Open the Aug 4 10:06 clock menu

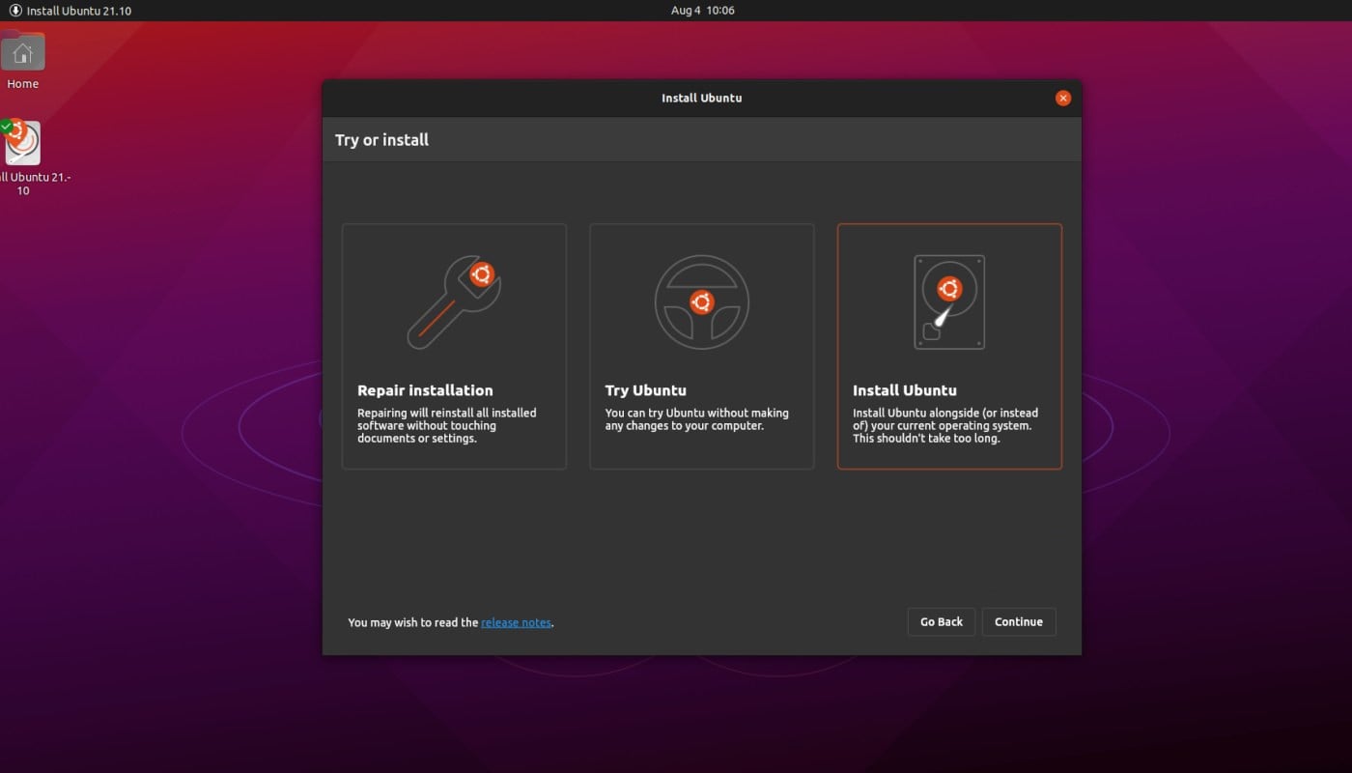703,11
